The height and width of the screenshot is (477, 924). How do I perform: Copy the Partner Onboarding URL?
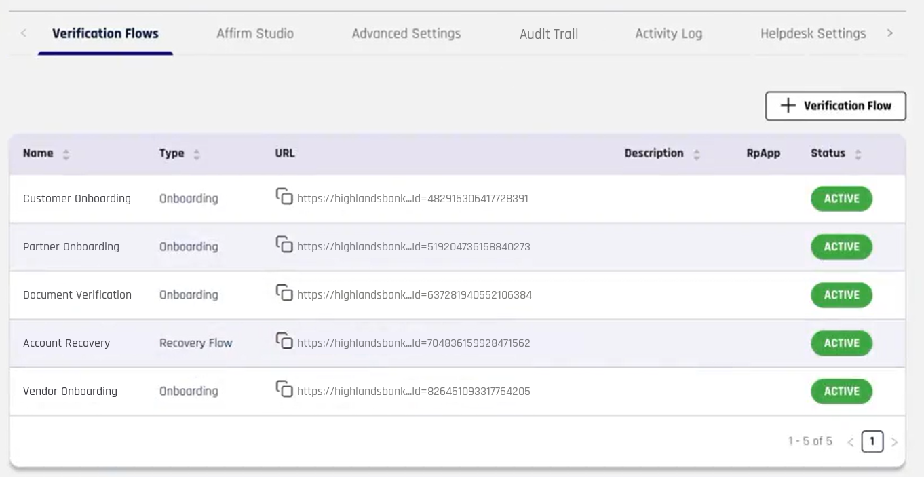click(284, 245)
